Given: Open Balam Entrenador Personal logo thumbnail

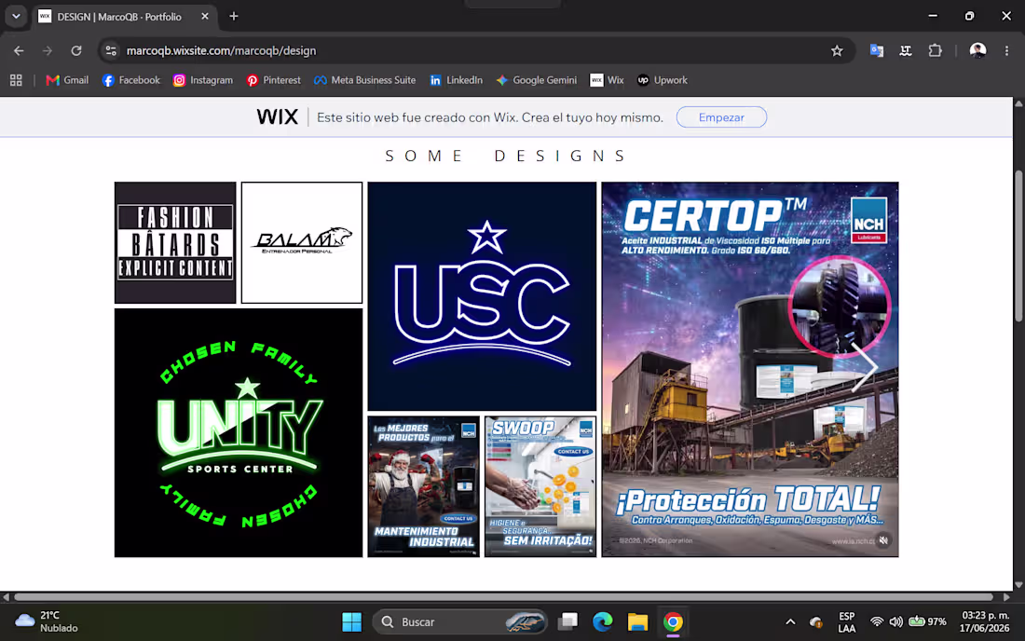Looking at the screenshot, I should pos(301,242).
